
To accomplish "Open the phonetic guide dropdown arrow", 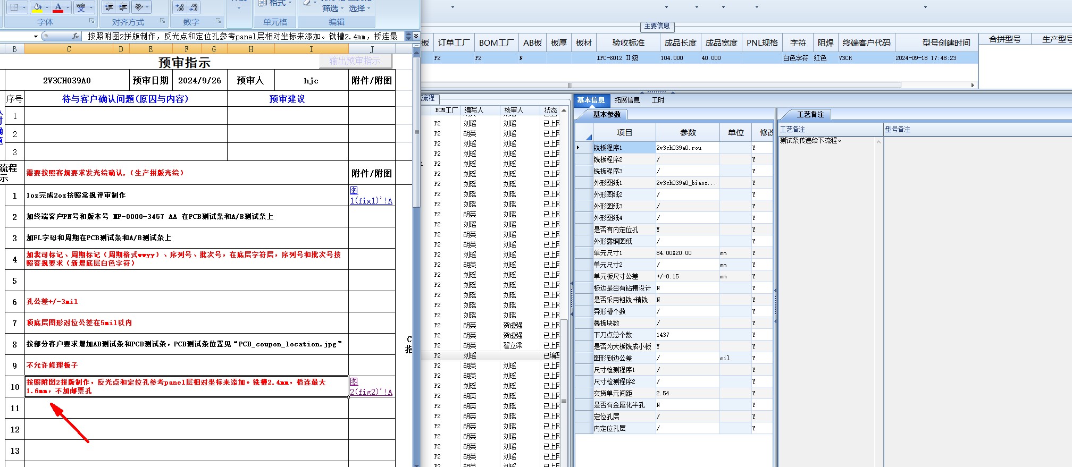I will [91, 7].
